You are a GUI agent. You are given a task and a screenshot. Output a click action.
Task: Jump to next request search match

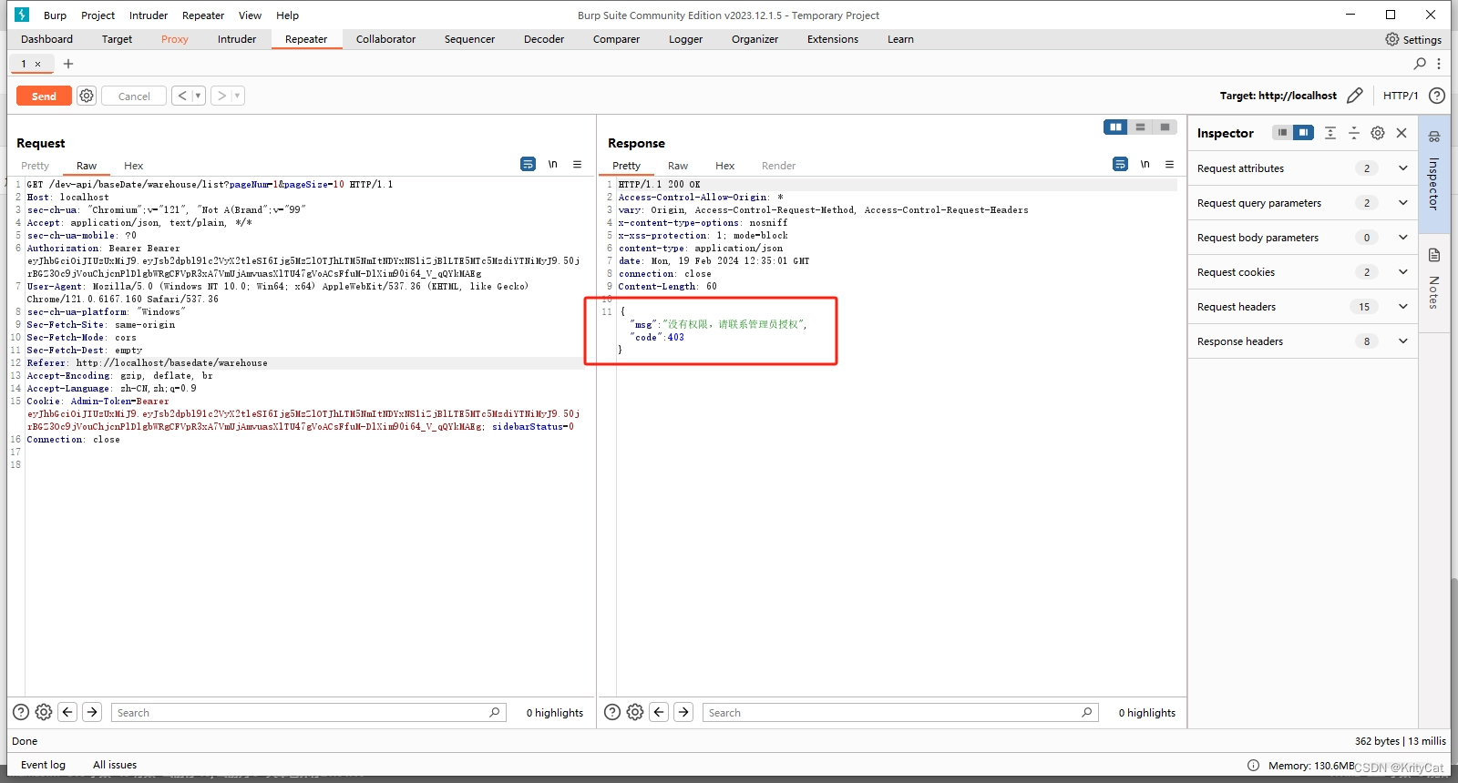coord(92,712)
